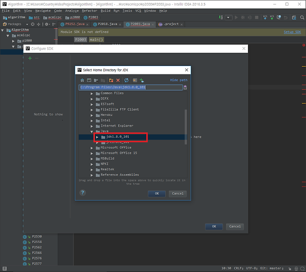Expand the Microsoft Office 15 folder
The width and height of the screenshot is (306, 272).
tap(91, 153)
